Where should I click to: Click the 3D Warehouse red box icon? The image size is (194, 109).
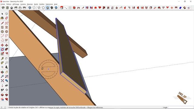click(2, 95)
